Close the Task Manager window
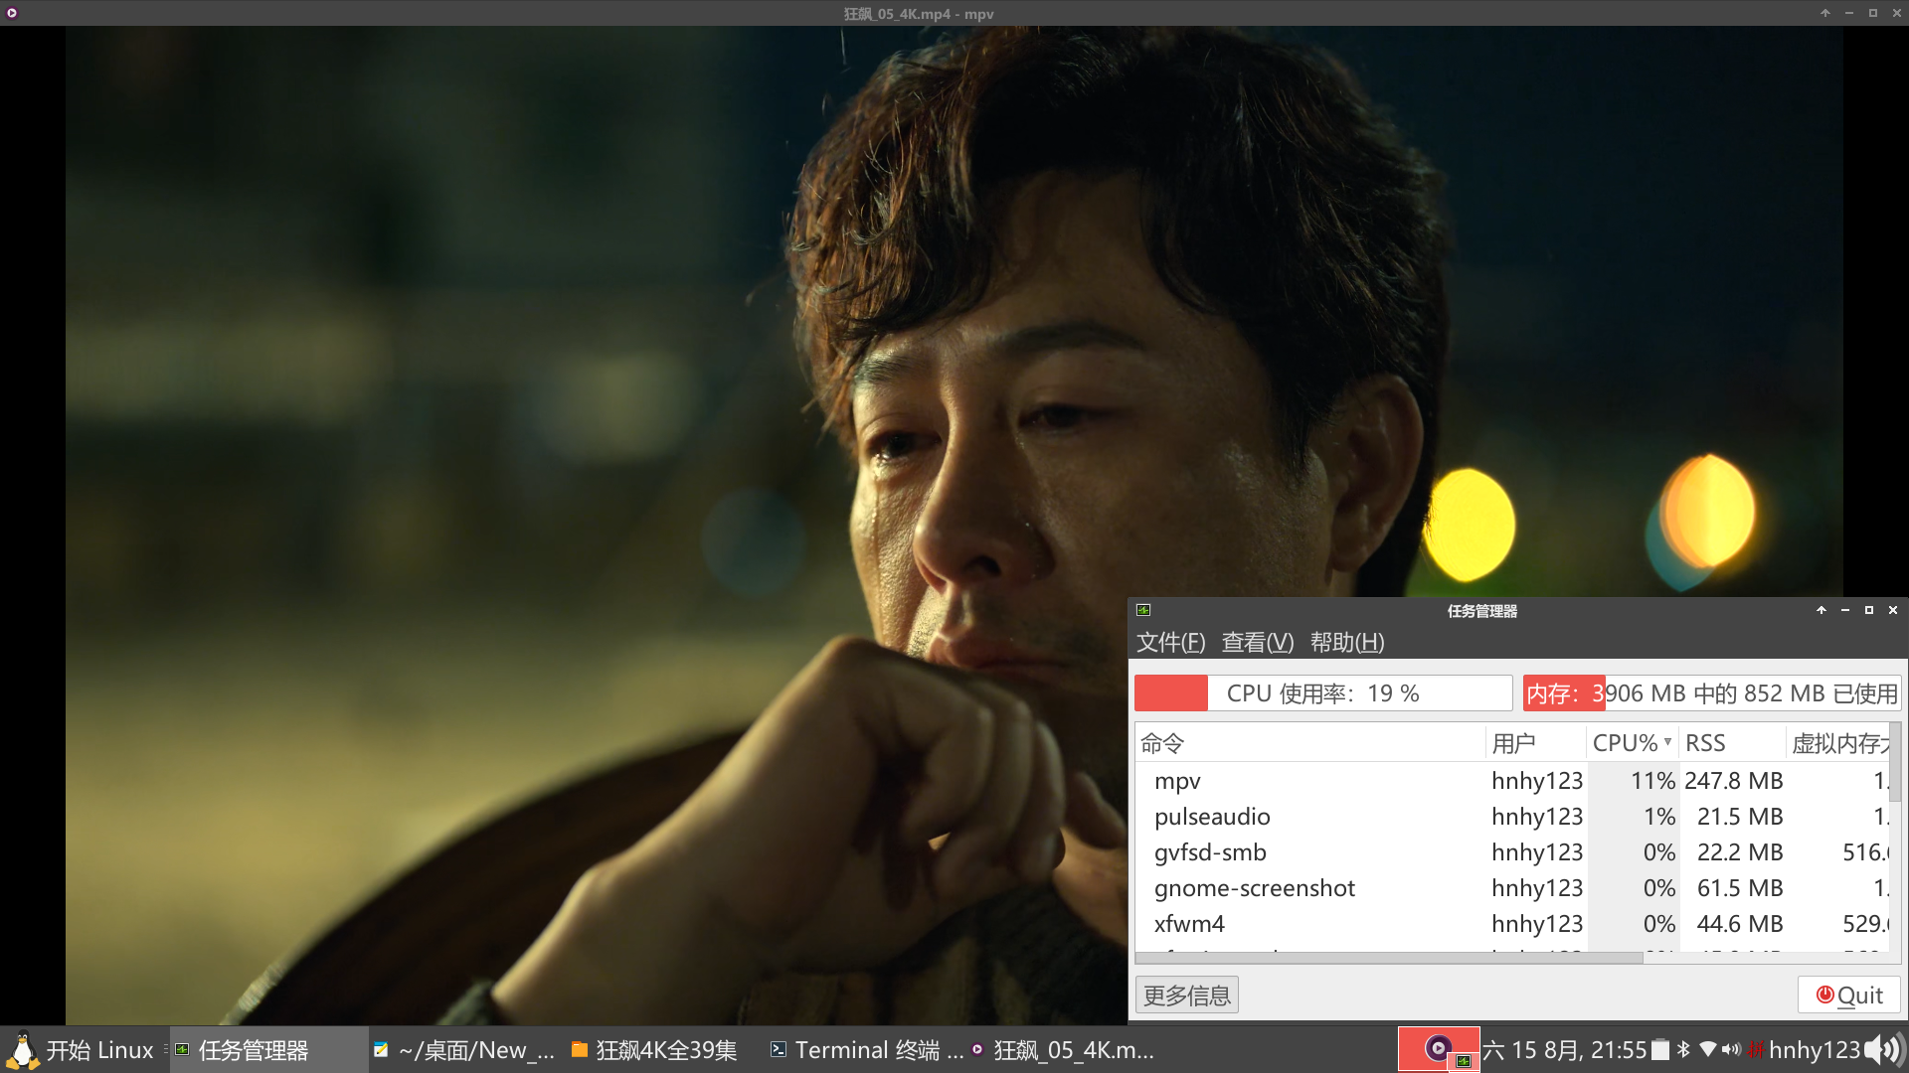This screenshot has width=1909, height=1073. coord(1893,610)
